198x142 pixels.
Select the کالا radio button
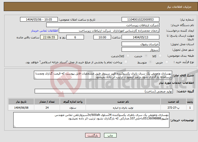click(160, 56)
